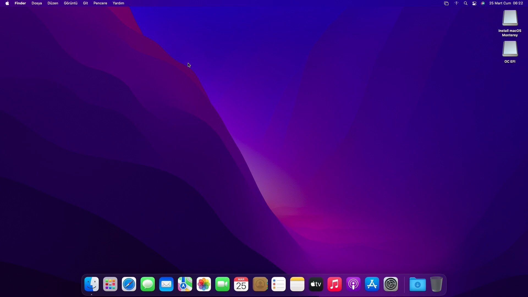Viewport: 528px width, 297px height.
Task: Open the Podcasts app
Action: click(x=353, y=284)
